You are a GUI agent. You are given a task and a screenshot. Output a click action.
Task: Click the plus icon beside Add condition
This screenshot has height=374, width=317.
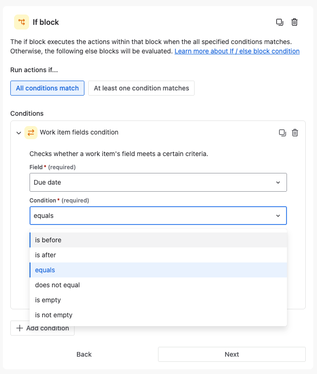pos(20,328)
